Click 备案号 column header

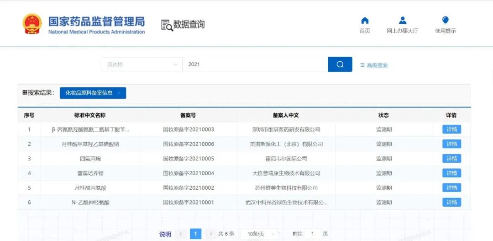188,115
